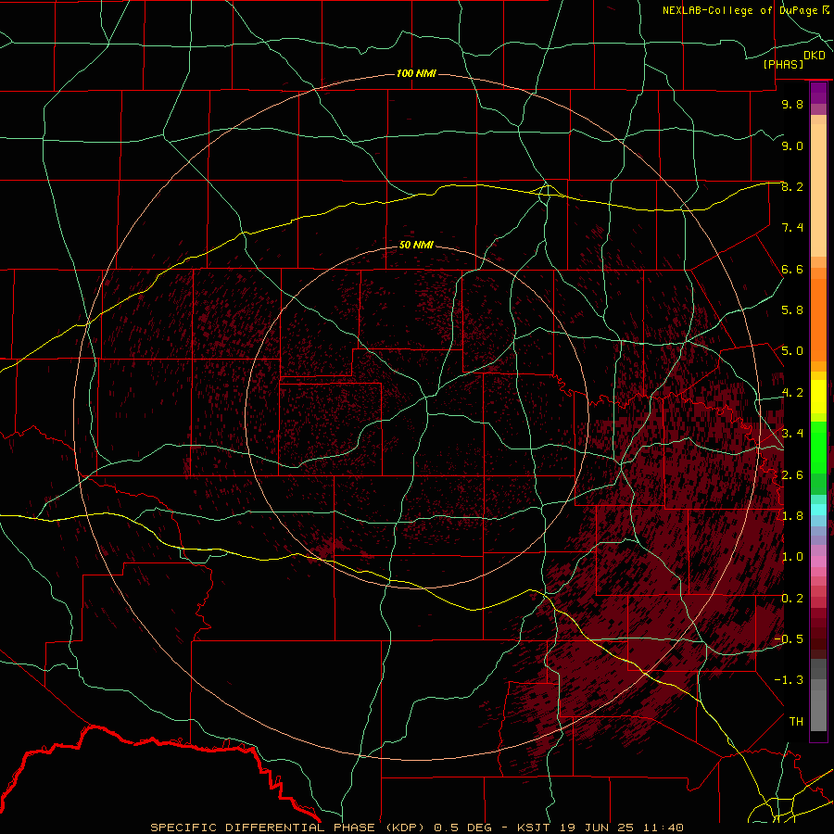Click the Specific Differential Phase KDP caption
834x834 pixels.
coord(416,828)
